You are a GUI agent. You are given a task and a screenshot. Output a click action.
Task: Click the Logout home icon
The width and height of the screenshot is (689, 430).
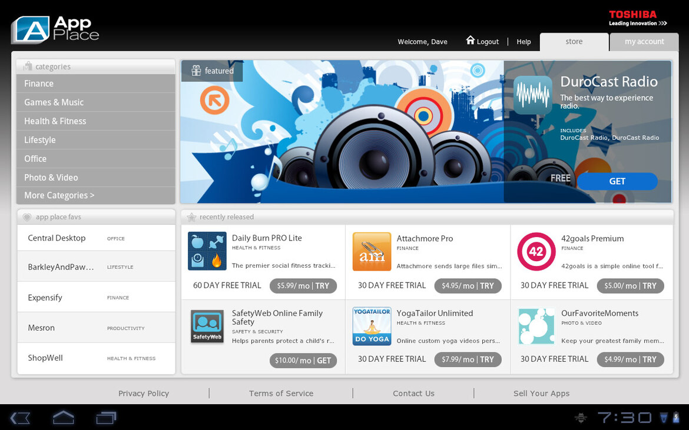470,40
